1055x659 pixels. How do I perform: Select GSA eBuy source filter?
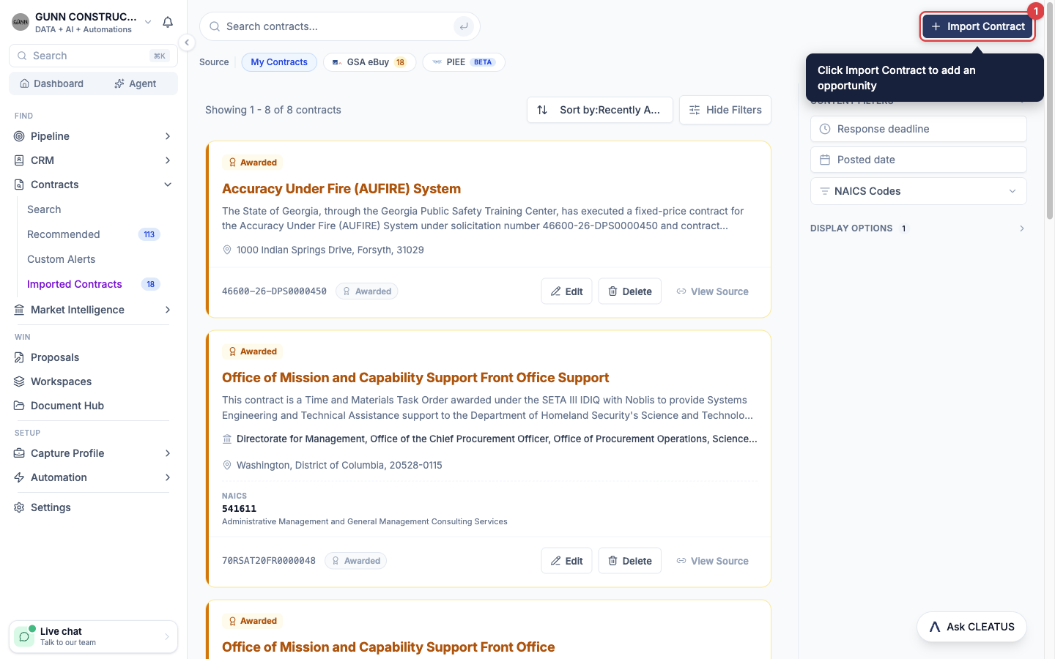(369, 62)
